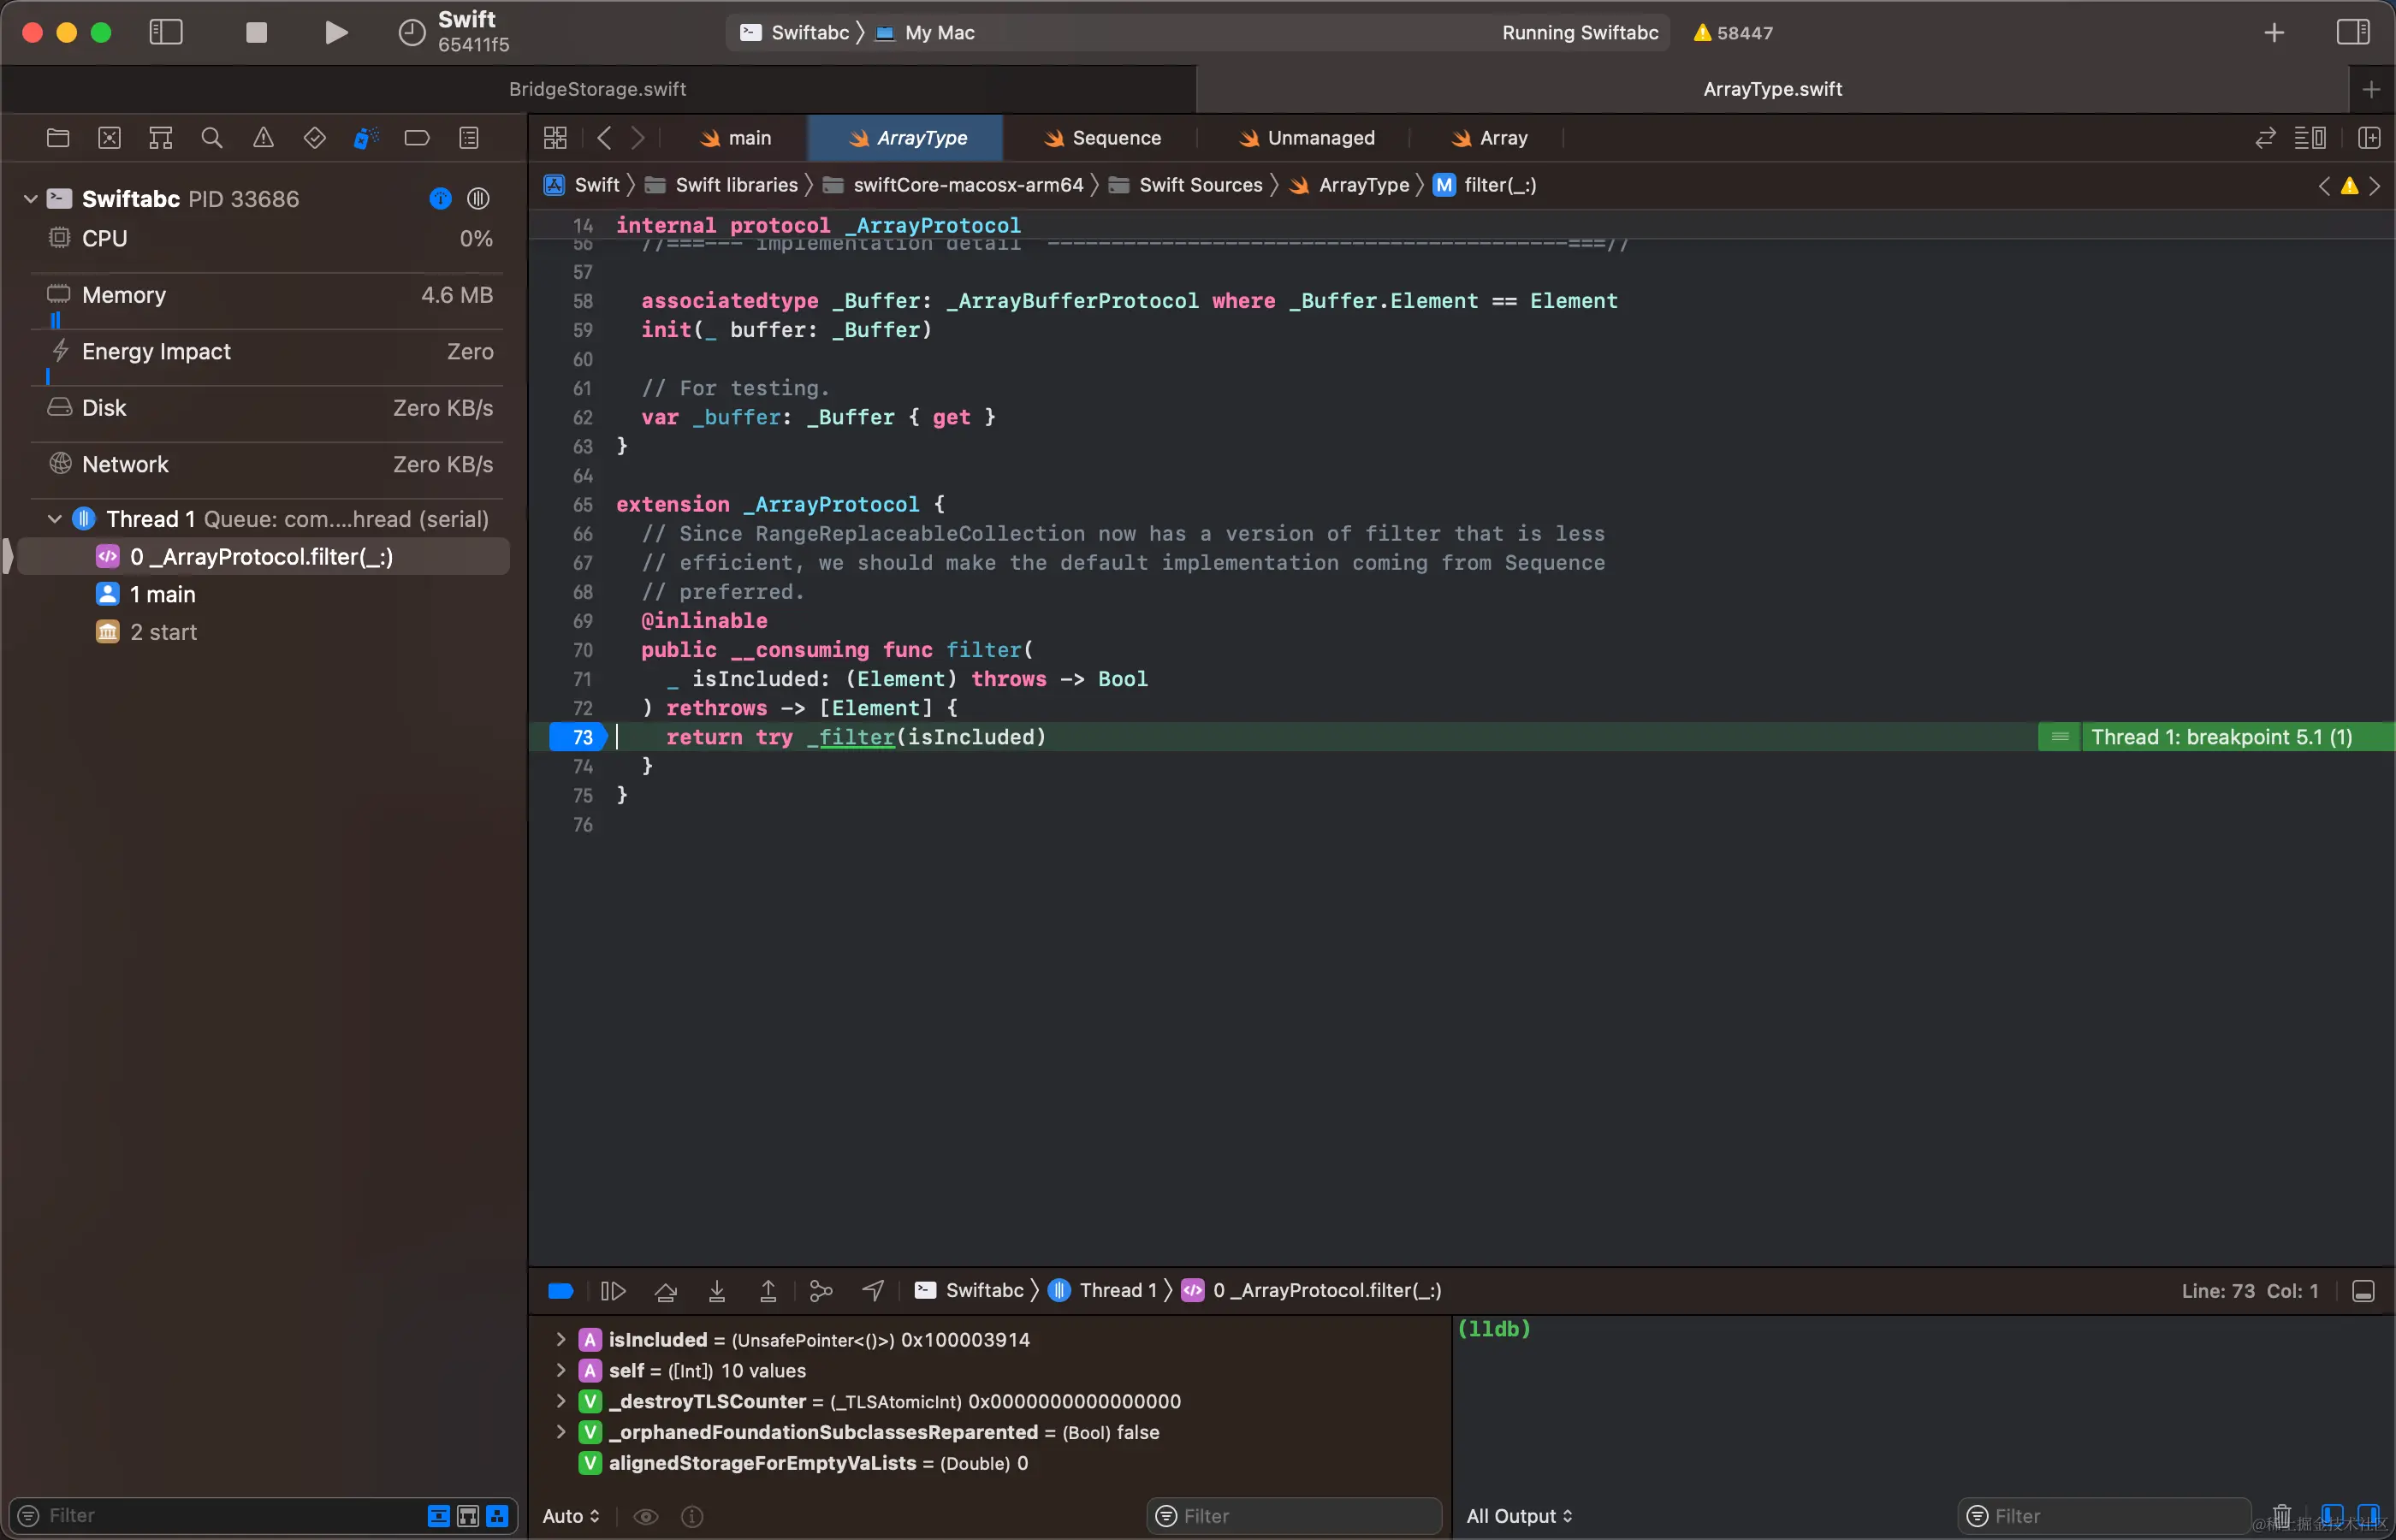Open the All Output dropdown
The image size is (2396, 1540).
[x=1519, y=1516]
